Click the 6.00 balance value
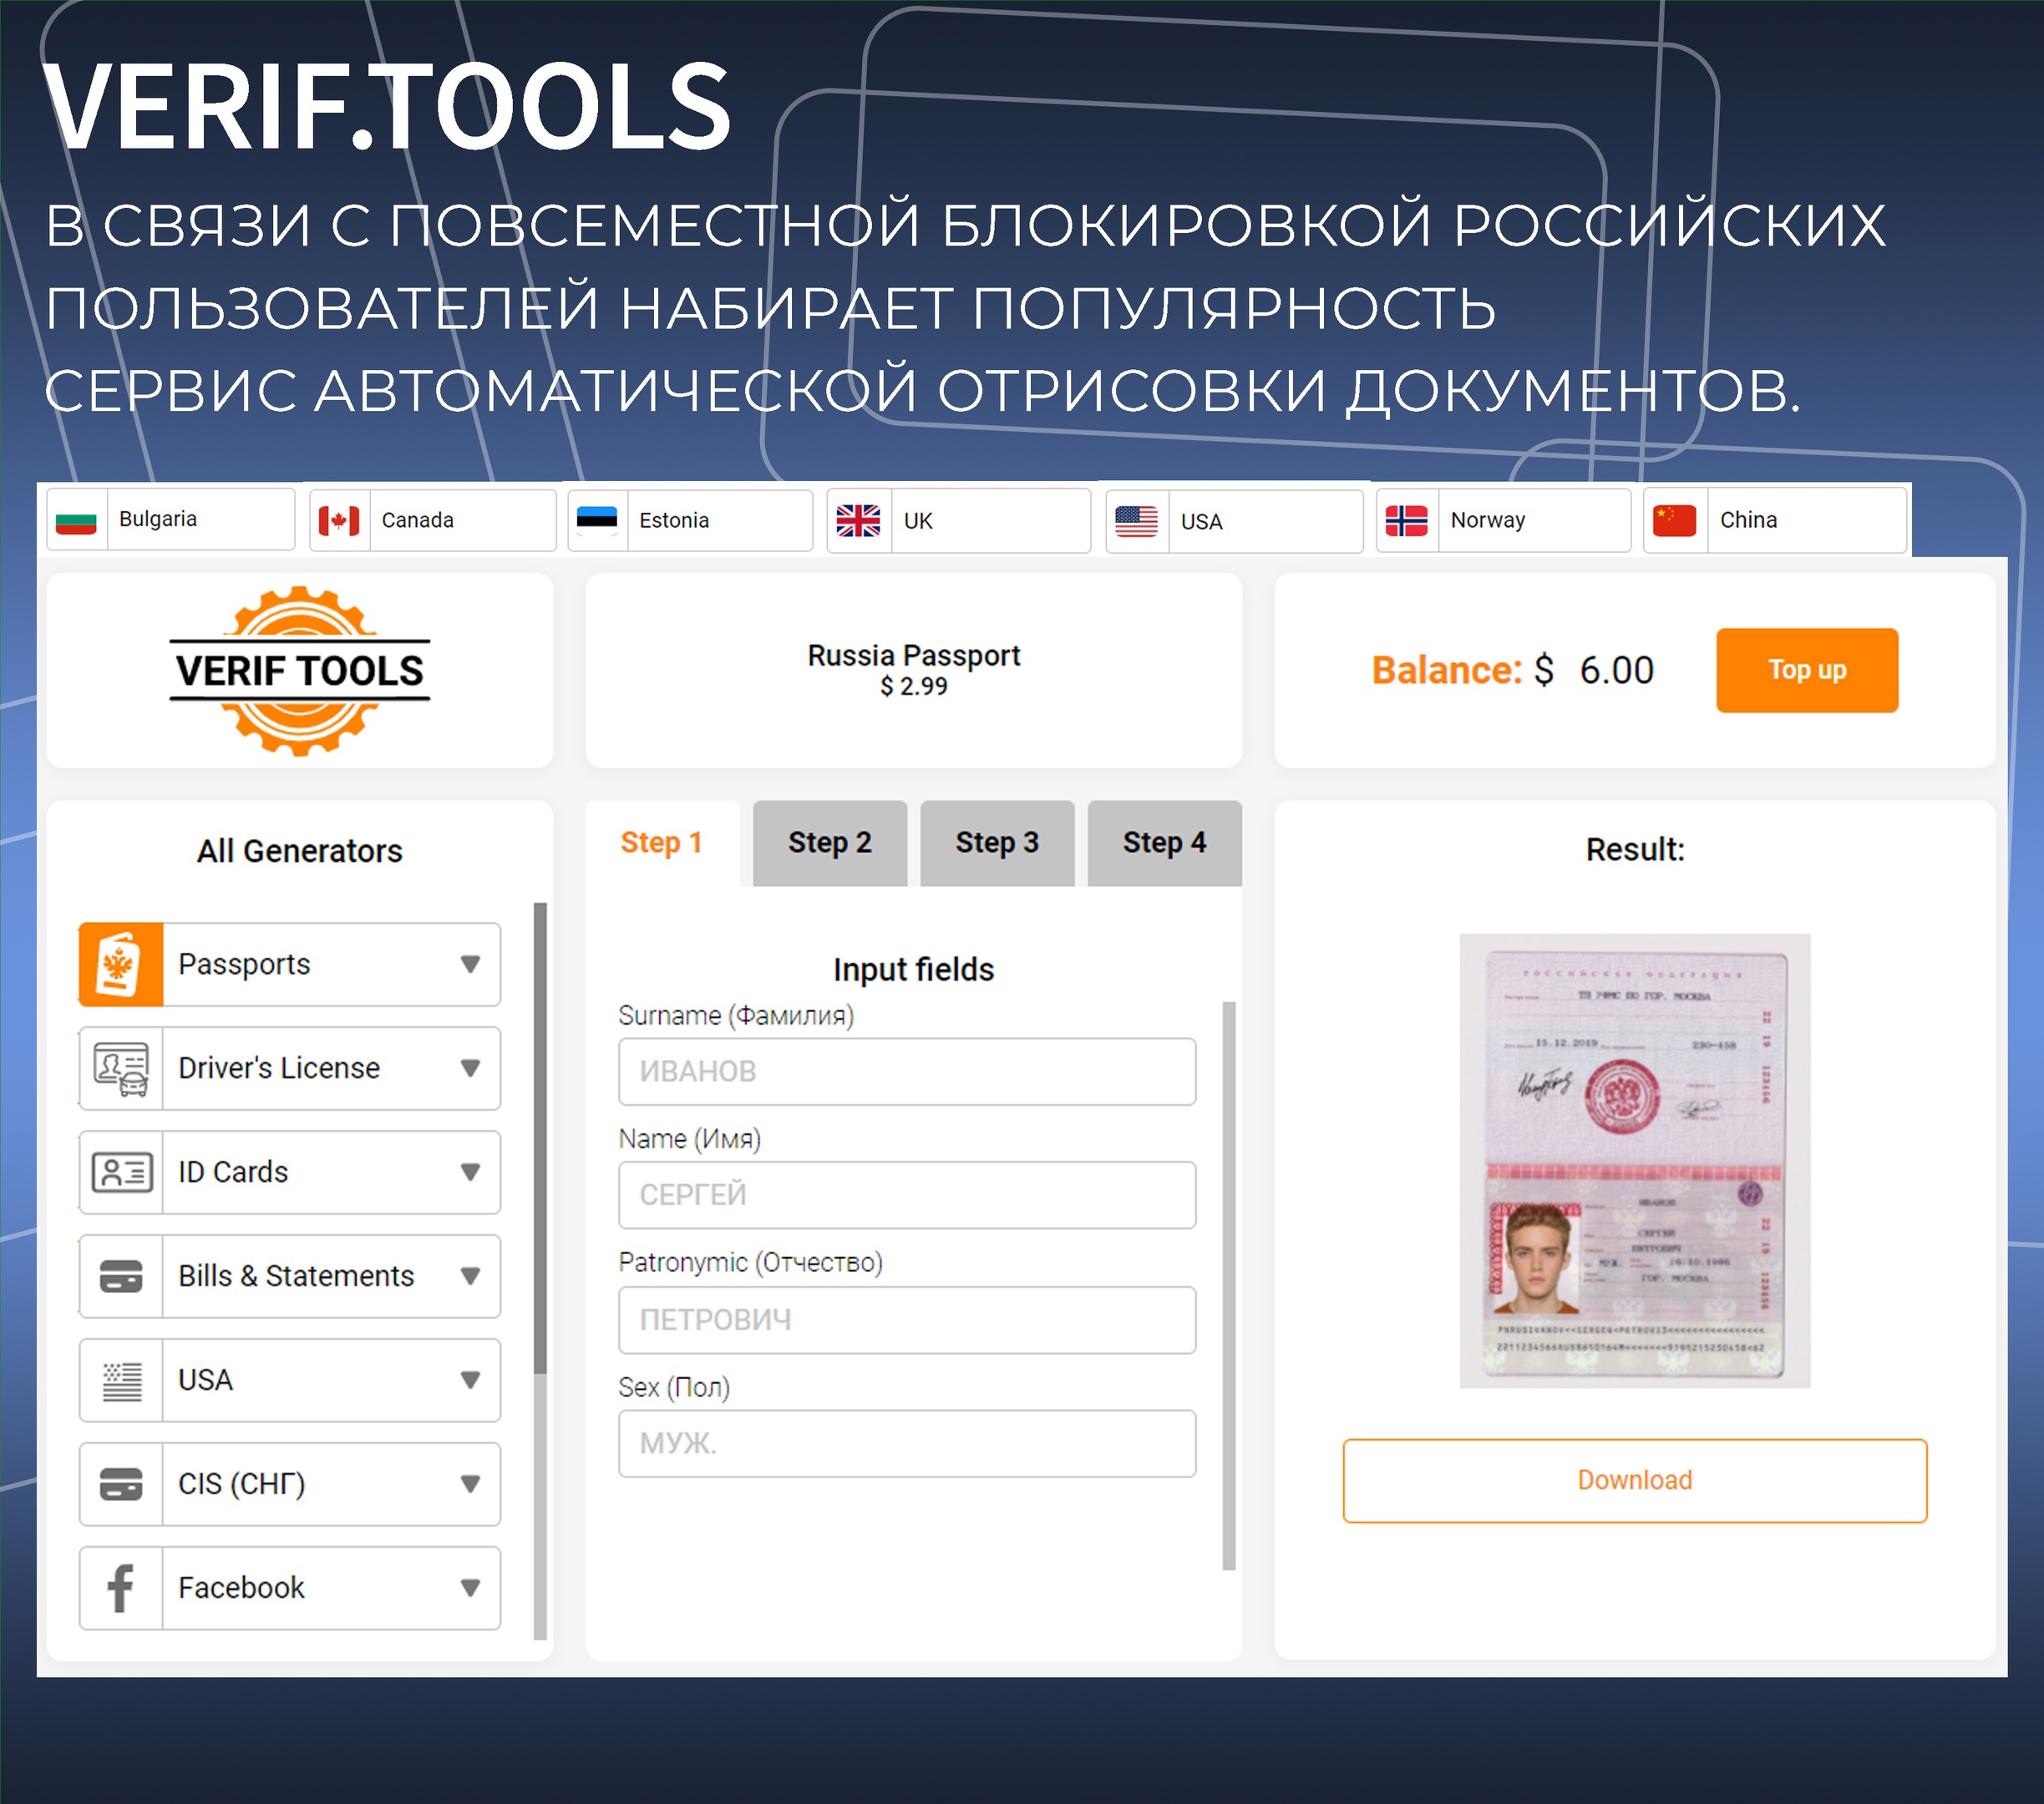The image size is (2044, 1804). [x=1616, y=670]
